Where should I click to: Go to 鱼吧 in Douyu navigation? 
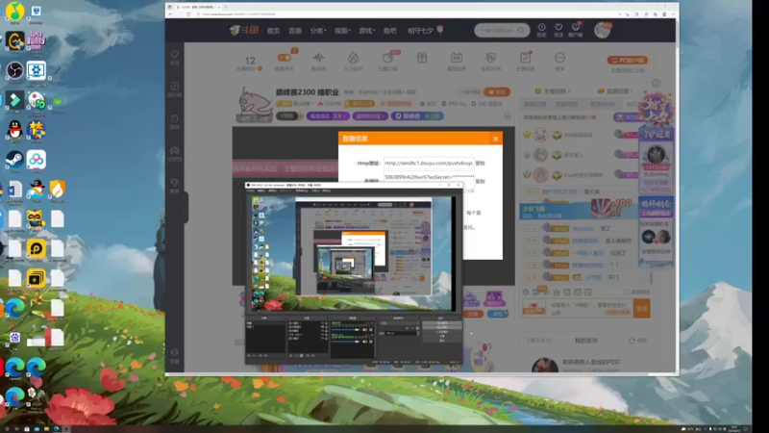pyautogui.click(x=390, y=31)
